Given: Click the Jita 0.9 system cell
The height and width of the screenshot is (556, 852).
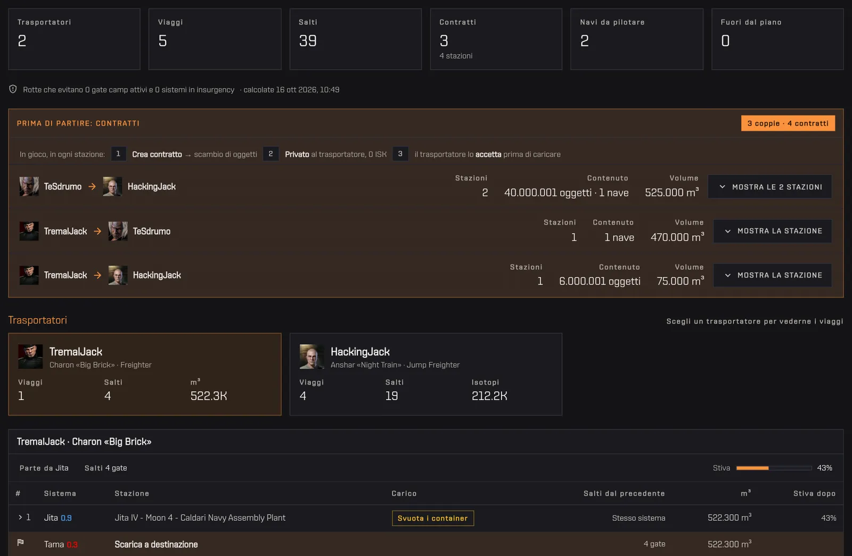Looking at the screenshot, I should click(58, 518).
